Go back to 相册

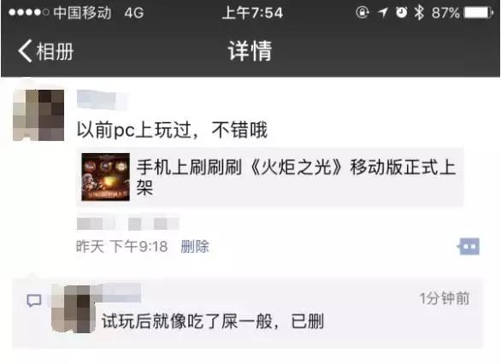(45, 51)
